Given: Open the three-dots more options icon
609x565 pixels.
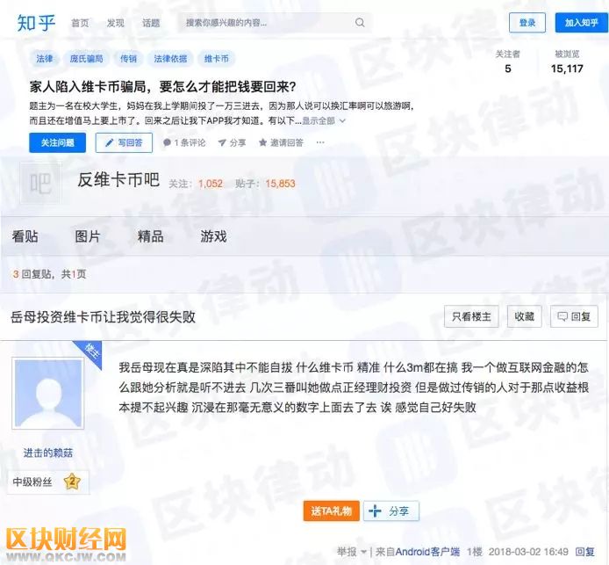Looking at the screenshot, I should (x=320, y=142).
